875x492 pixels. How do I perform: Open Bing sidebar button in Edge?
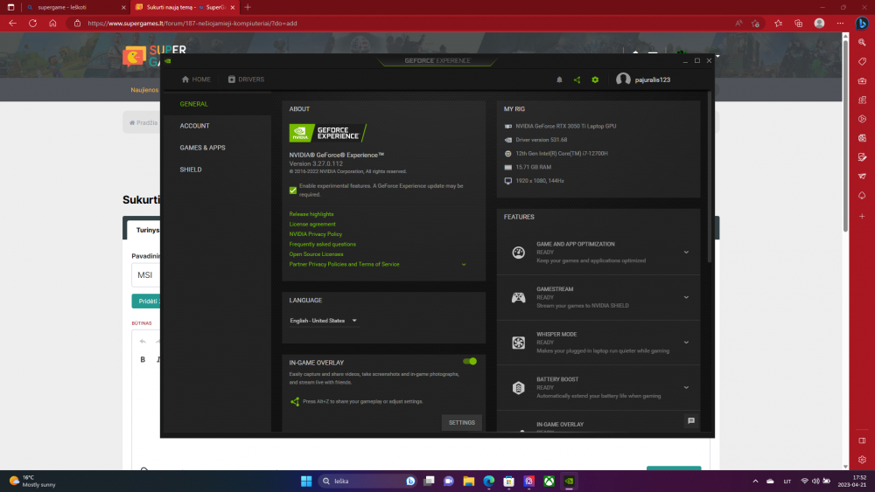point(862,24)
